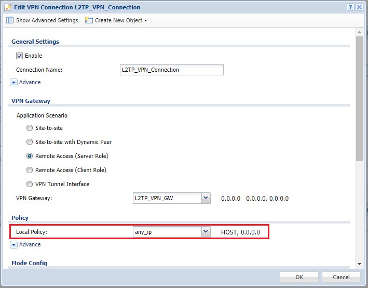Click the Cancel button
This screenshot has height=288, width=368.
(x=341, y=277)
